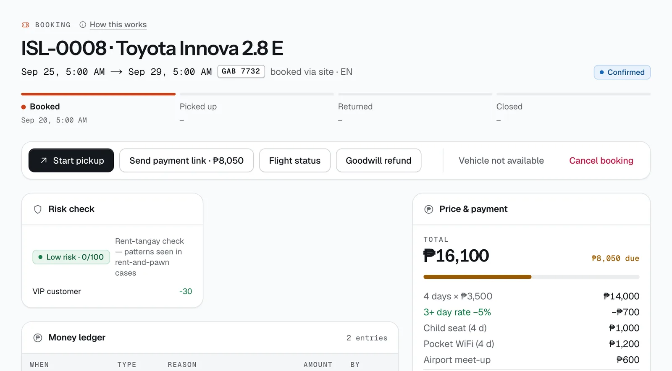Click the BY column header
Image resolution: width=672 pixels, height=371 pixels.
click(x=355, y=365)
